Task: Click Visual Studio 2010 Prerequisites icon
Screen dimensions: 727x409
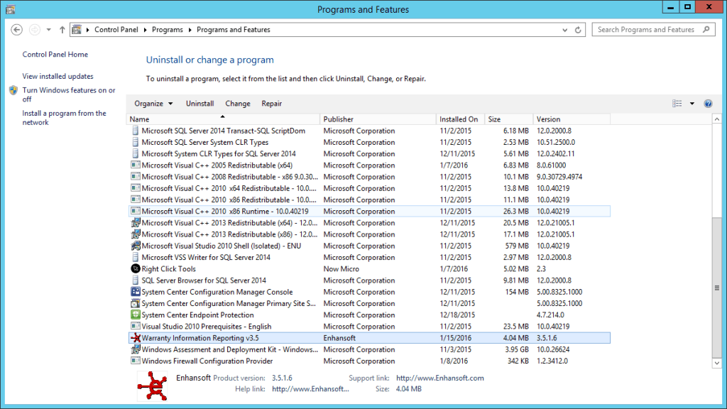Action: [136, 326]
